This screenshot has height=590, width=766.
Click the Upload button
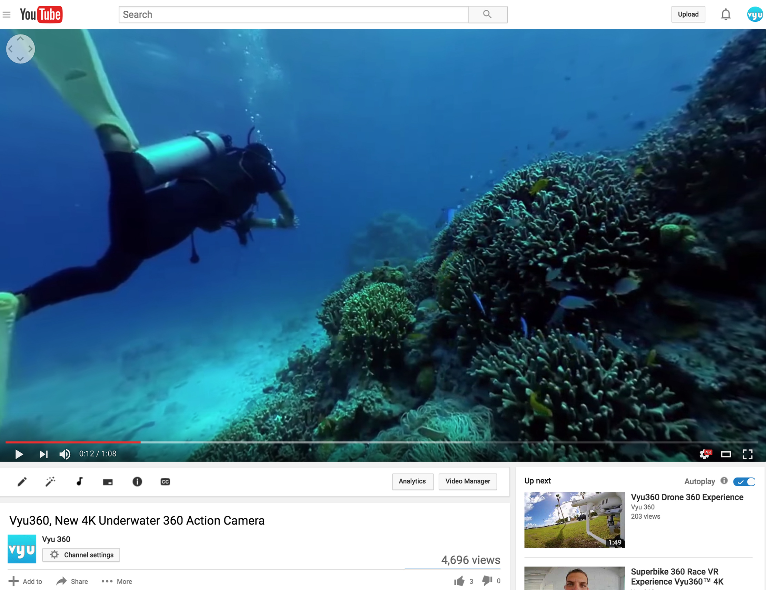click(x=688, y=14)
